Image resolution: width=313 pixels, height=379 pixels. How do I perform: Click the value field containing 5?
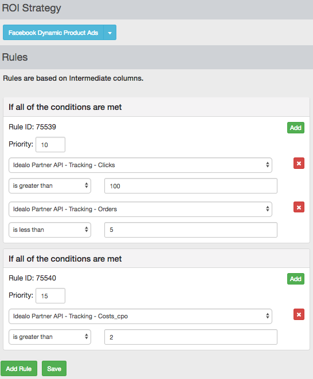191,230
